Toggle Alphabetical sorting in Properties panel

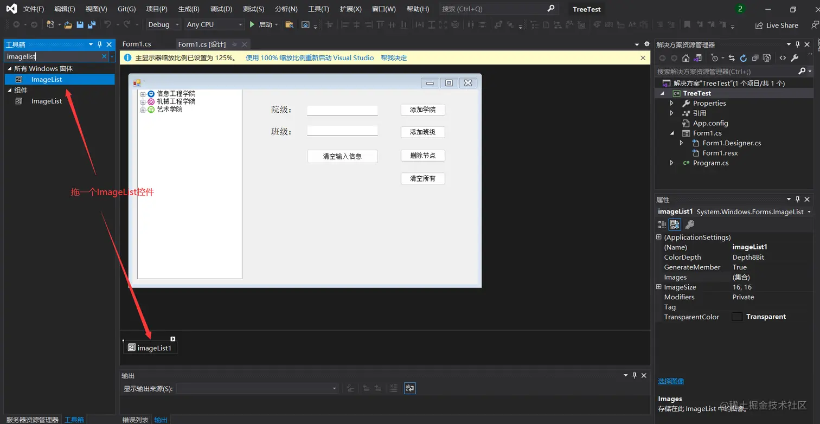pos(675,224)
